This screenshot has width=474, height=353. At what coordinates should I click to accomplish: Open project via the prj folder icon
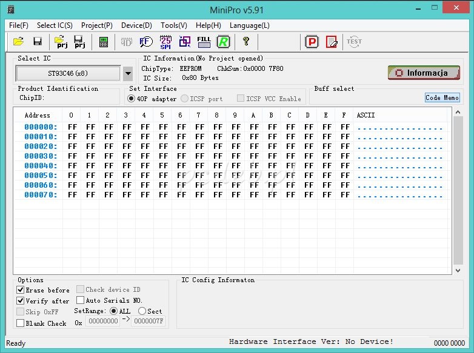coord(61,42)
